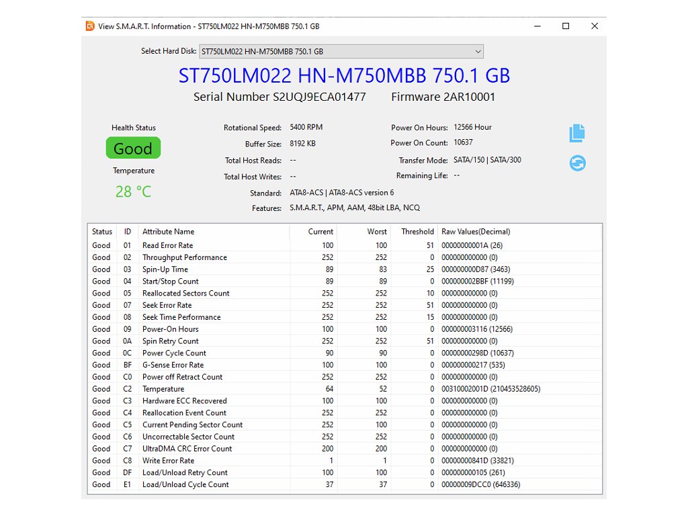The width and height of the screenshot is (688, 516).
Task: Close the S.M.A.R.T. Information window
Action: click(595, 26)
